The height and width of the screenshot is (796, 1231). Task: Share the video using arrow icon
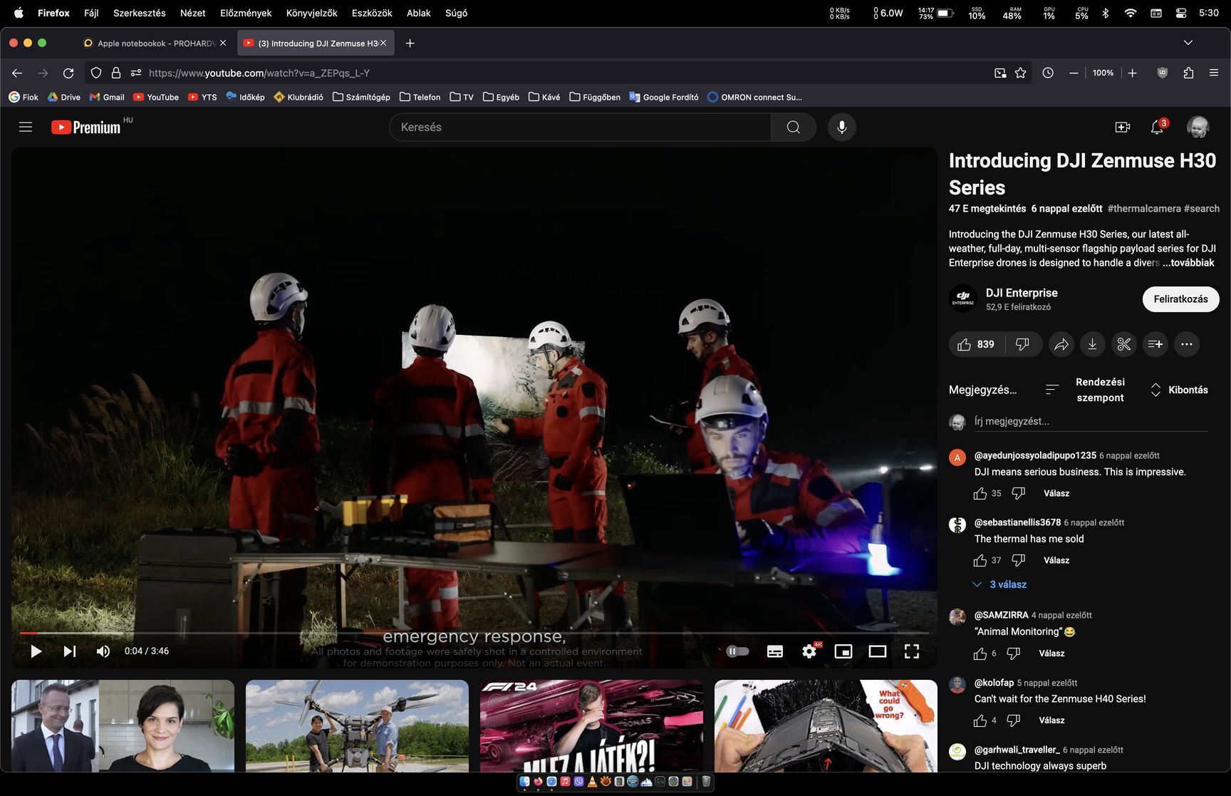point(1061,344)
